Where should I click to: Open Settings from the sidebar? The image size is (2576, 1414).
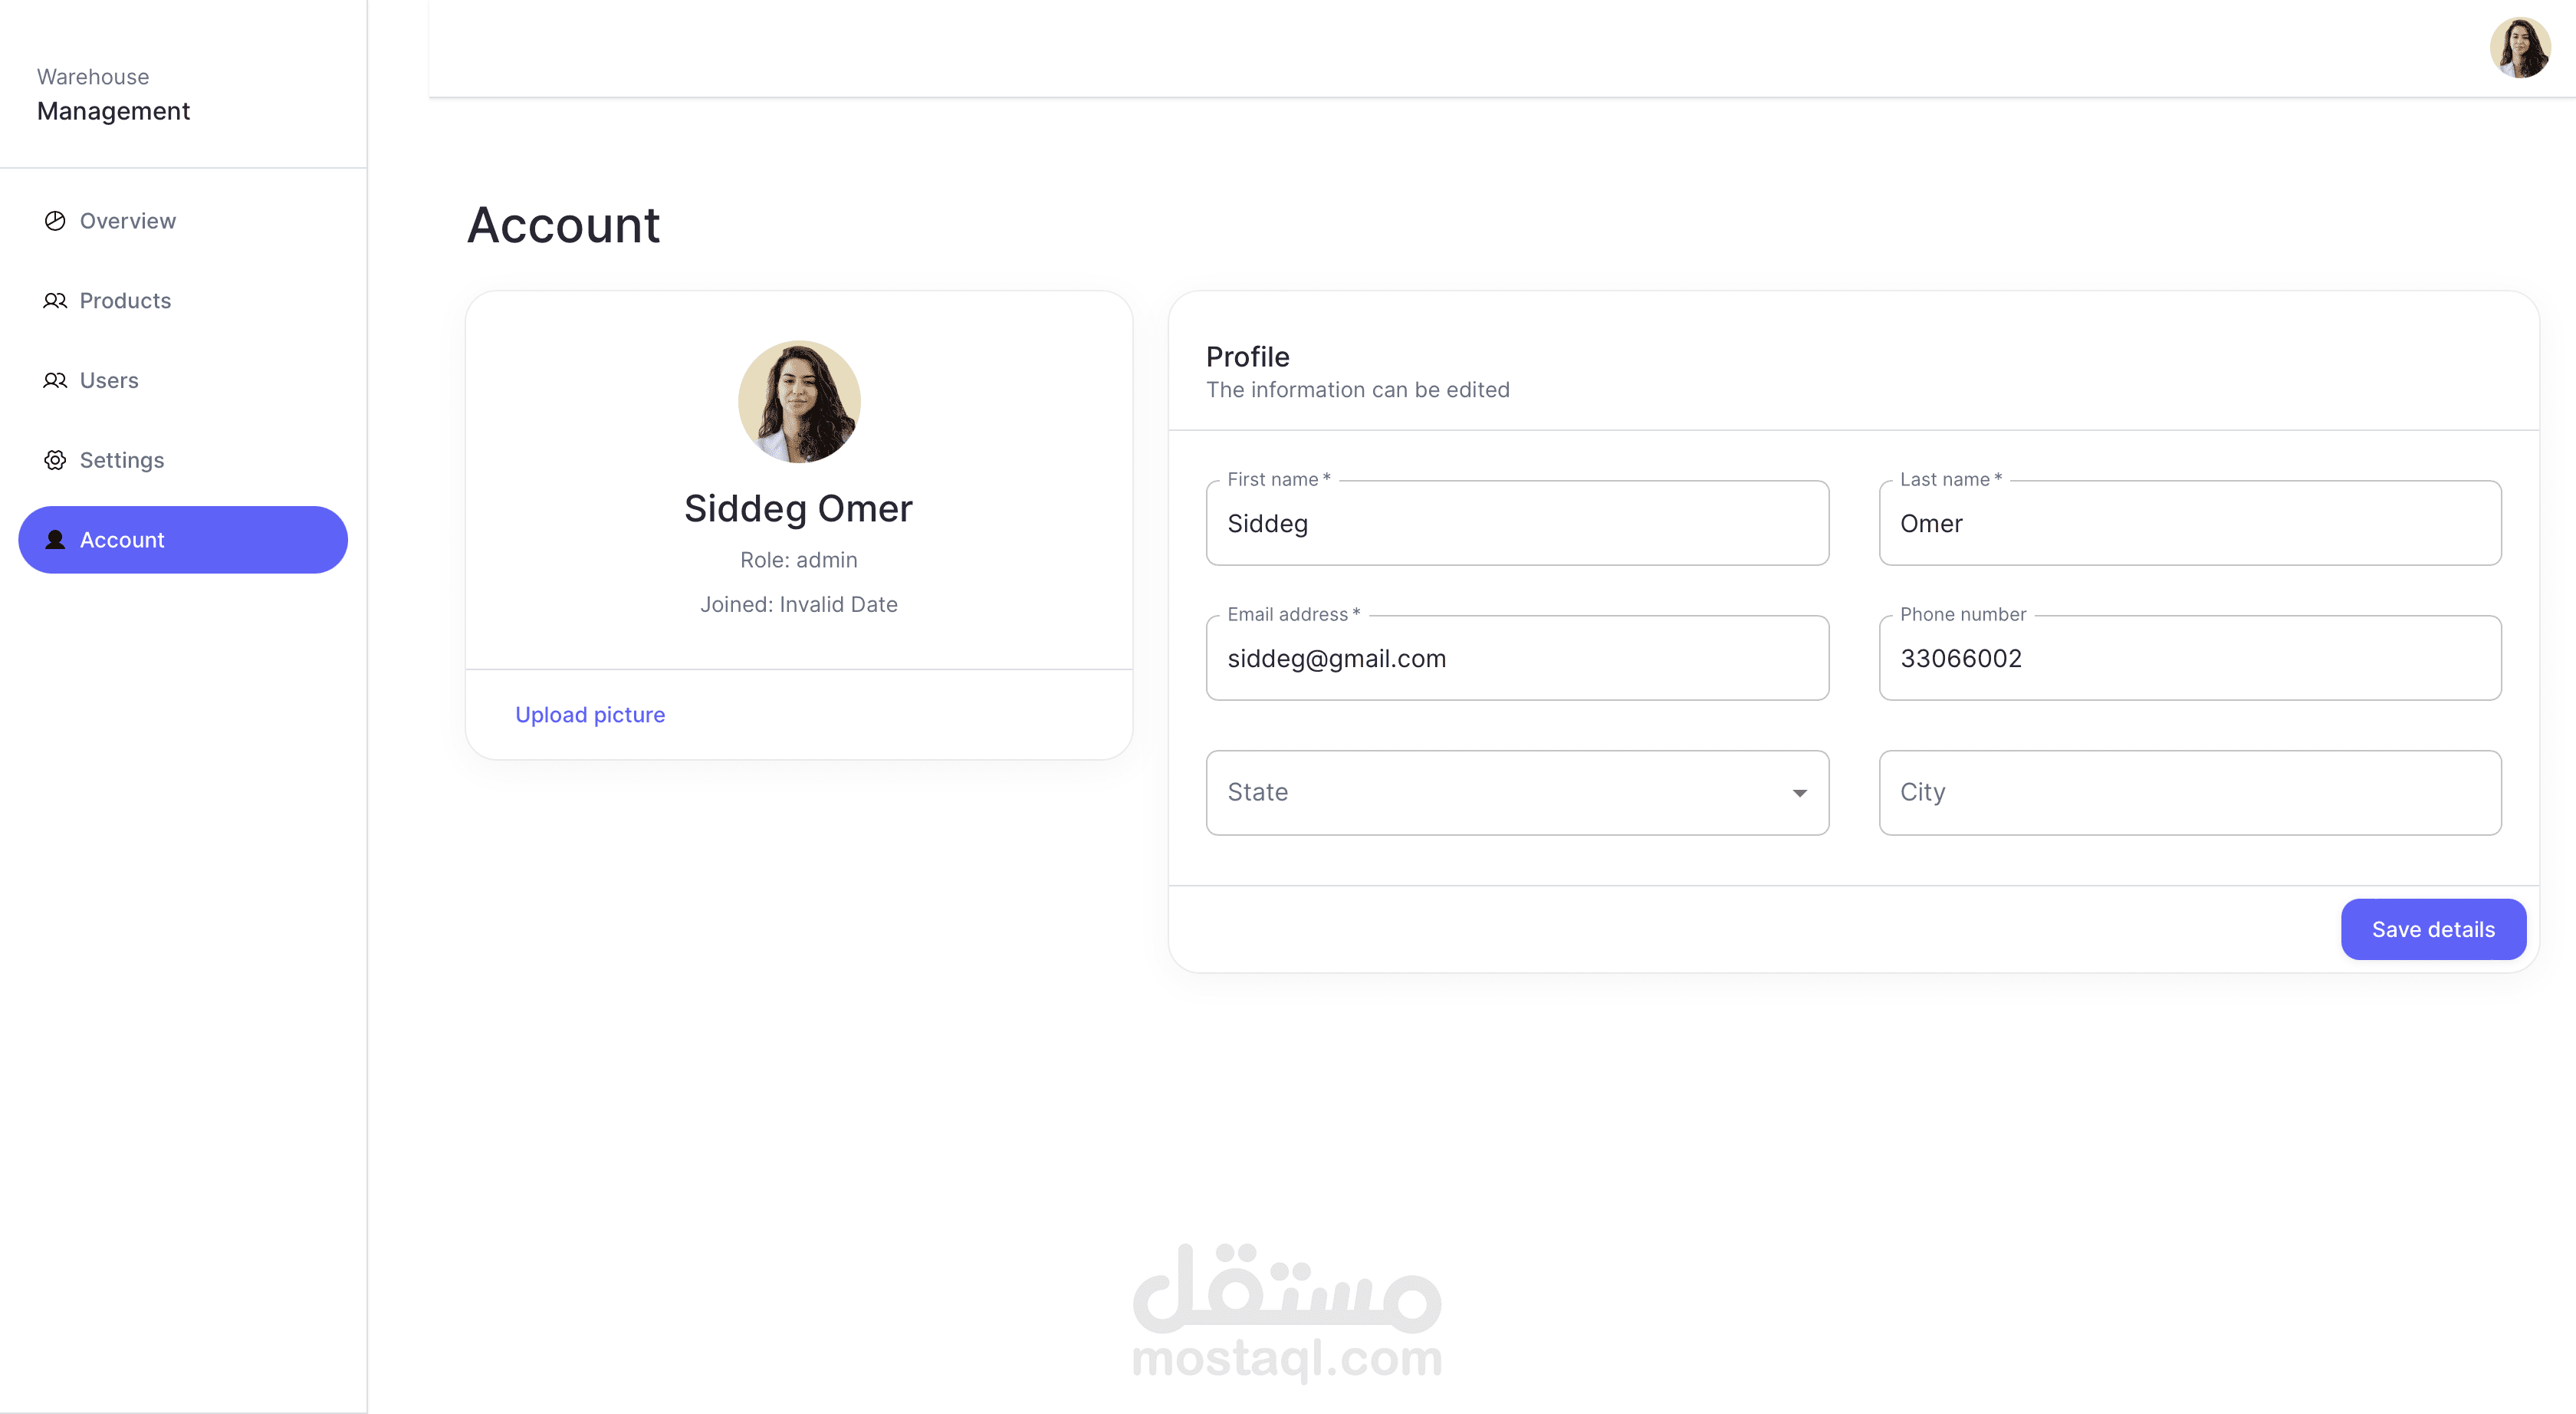pyautogui.click(x=122, y=460)
